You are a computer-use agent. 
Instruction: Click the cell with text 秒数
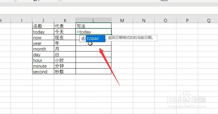[65, 71]
